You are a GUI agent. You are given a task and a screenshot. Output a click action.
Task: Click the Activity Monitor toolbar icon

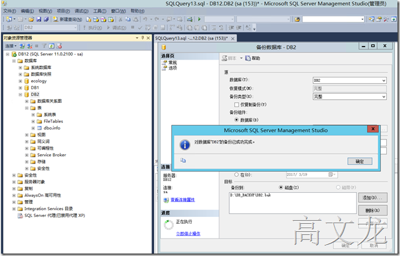[x=189, y=19]
